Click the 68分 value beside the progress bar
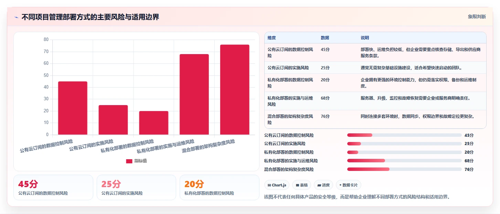 pyautogui.click(x=469, y=161)
